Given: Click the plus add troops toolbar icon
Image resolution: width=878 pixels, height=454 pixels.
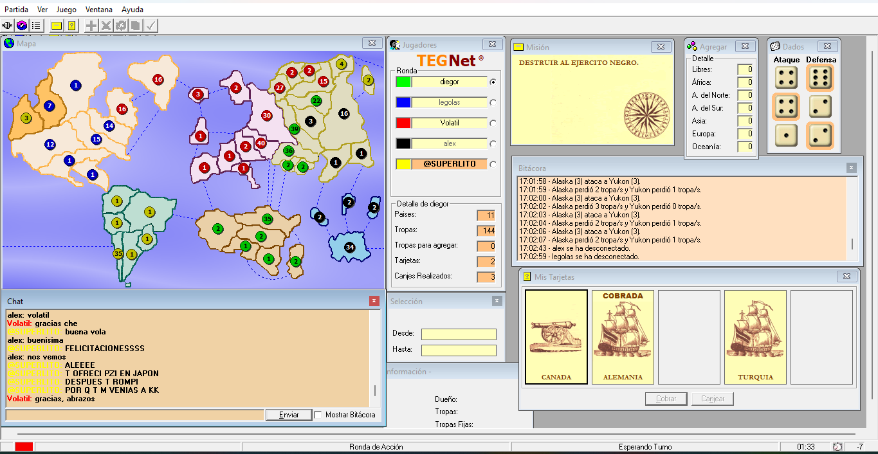Looking at the screenshot, I should (92, 26).
